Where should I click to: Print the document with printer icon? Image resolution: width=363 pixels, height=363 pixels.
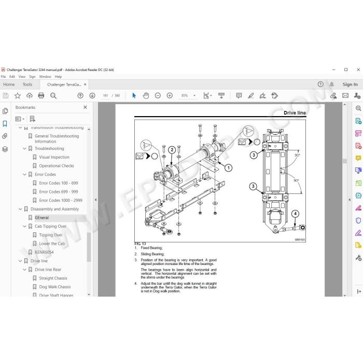[41, 95]
